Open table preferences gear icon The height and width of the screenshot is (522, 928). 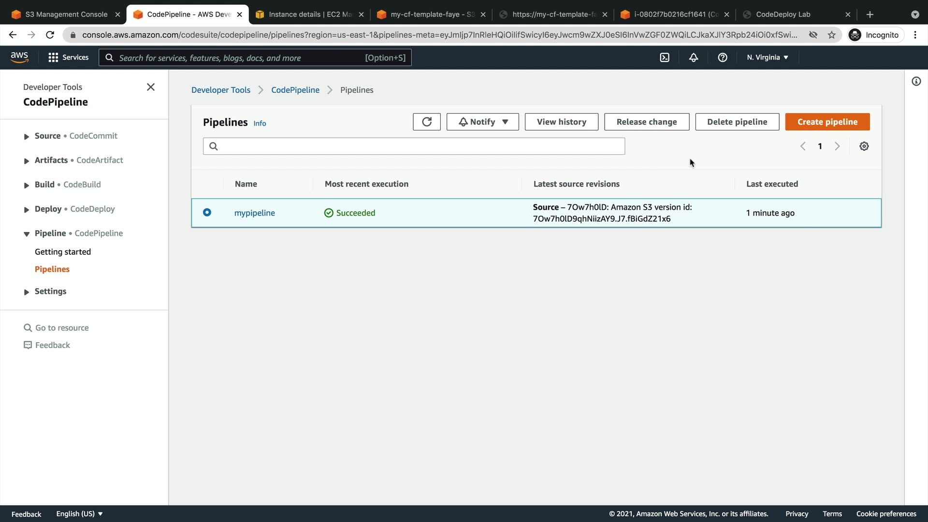click(864, 146)
